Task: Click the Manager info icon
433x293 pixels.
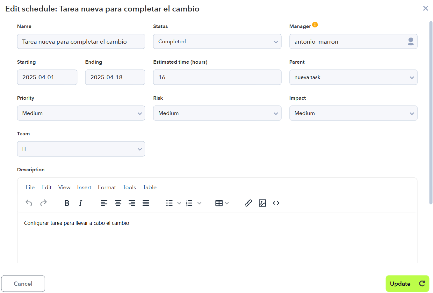Action: click(315, 25)
